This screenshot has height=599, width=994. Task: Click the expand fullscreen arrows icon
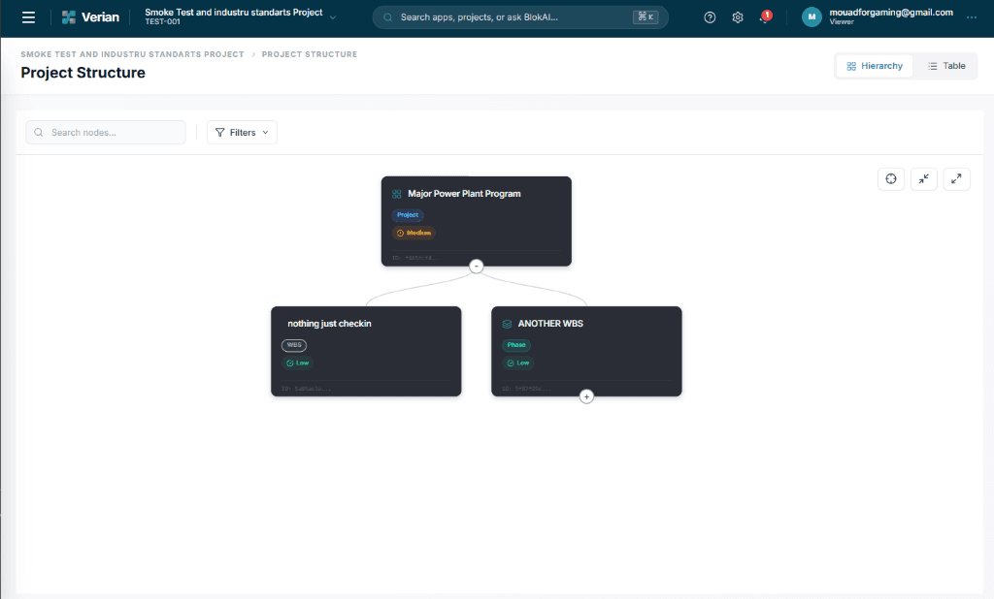click(x=956, y=178)
